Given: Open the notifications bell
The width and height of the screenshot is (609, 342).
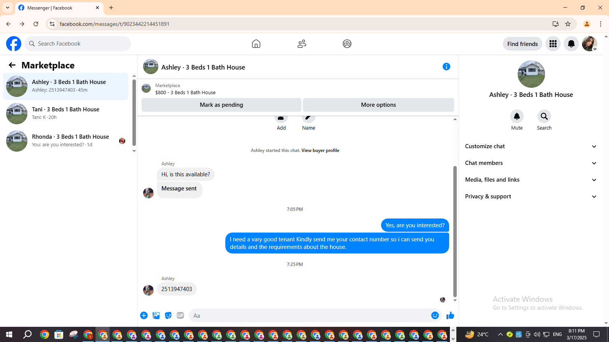Looking at the screenshot, I should click(x=571, y=44).
